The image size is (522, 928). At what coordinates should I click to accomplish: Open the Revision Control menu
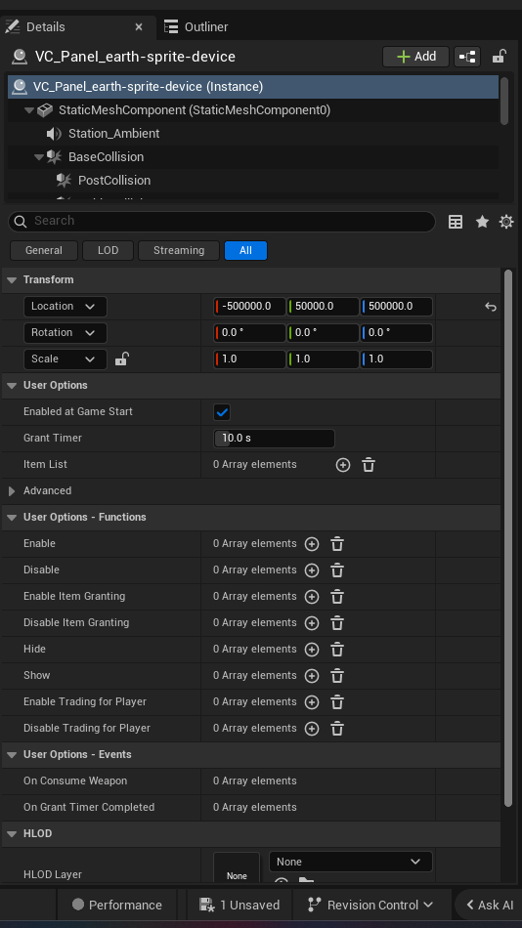[x=370, y=905]
